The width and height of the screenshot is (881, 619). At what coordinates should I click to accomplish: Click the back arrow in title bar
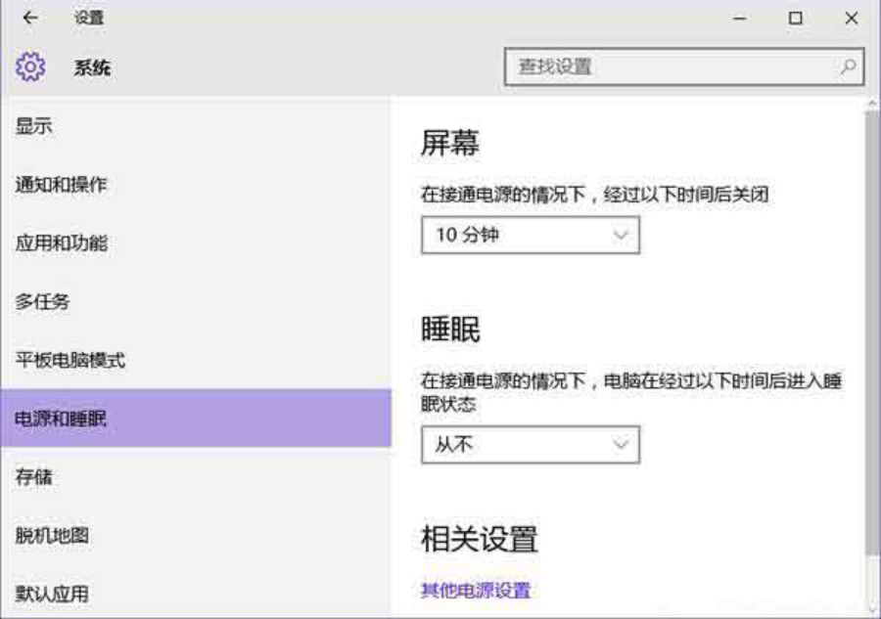click(29, 18)
